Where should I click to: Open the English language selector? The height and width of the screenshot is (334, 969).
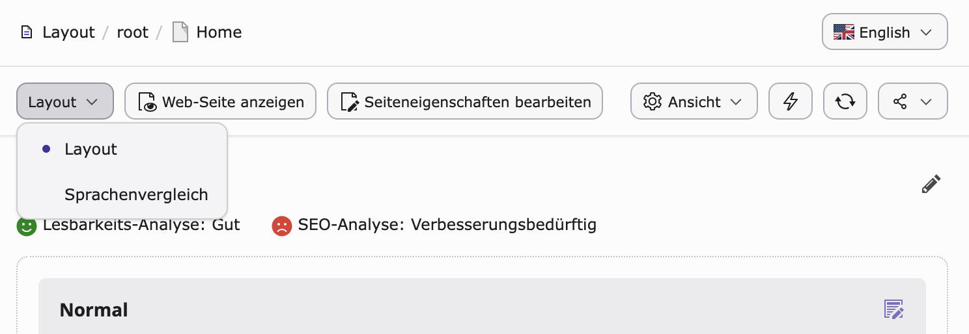point(885,32)
